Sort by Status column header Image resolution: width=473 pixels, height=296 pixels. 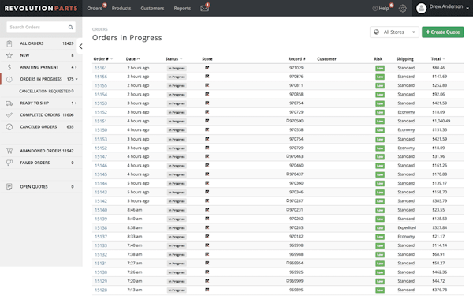tap(173, 59)
